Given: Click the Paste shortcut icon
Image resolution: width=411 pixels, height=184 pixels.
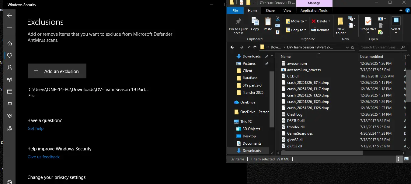Looking at the screenshot, I should (x=277, y=32).
